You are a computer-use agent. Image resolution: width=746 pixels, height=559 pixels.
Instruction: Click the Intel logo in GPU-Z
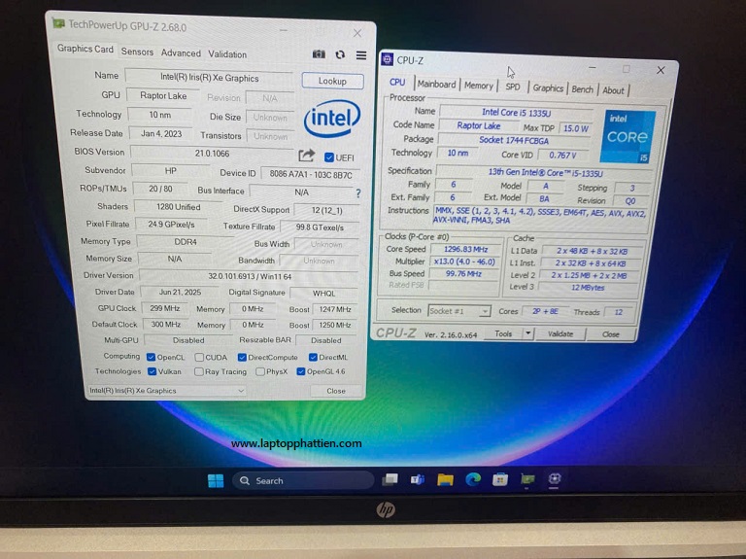(x=331, y=119)
